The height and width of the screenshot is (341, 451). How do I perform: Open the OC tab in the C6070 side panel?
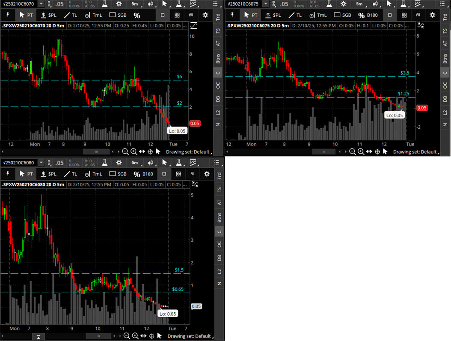(218, 86)
